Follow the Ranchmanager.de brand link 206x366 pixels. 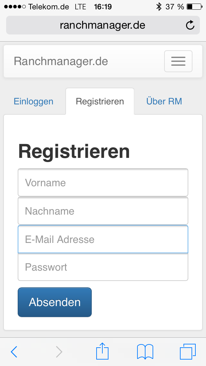coord(61,61)
